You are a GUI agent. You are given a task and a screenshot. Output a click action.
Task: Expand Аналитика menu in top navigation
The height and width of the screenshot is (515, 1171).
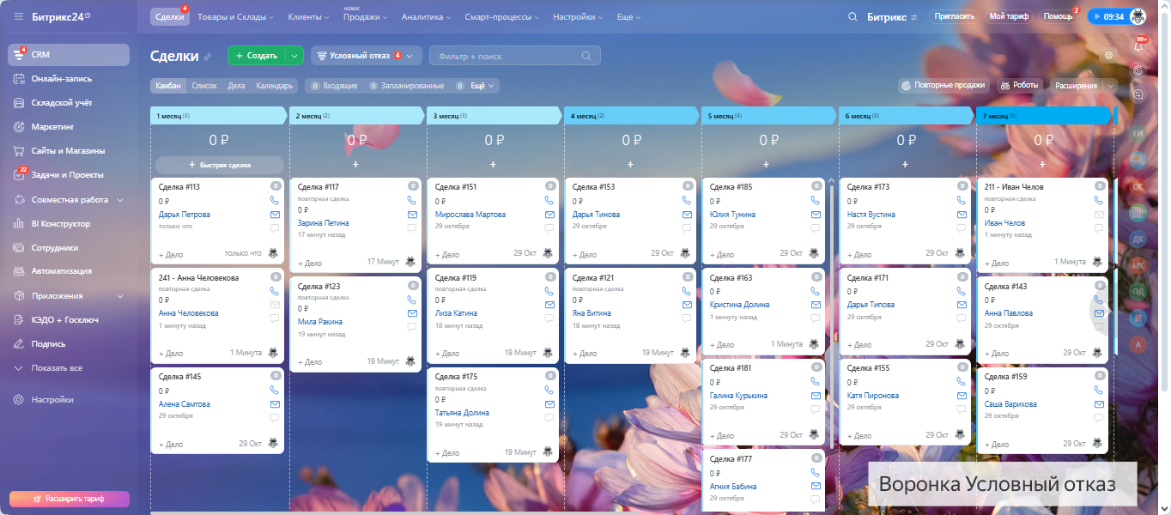pos(427,17)
